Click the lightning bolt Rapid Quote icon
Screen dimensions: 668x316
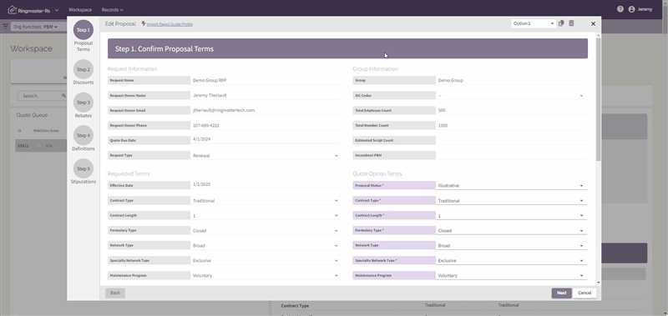coord(143,24)
